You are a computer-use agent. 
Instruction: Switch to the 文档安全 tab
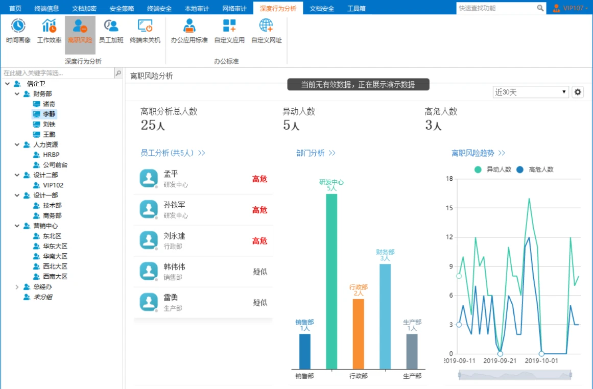tap(322, 8)
